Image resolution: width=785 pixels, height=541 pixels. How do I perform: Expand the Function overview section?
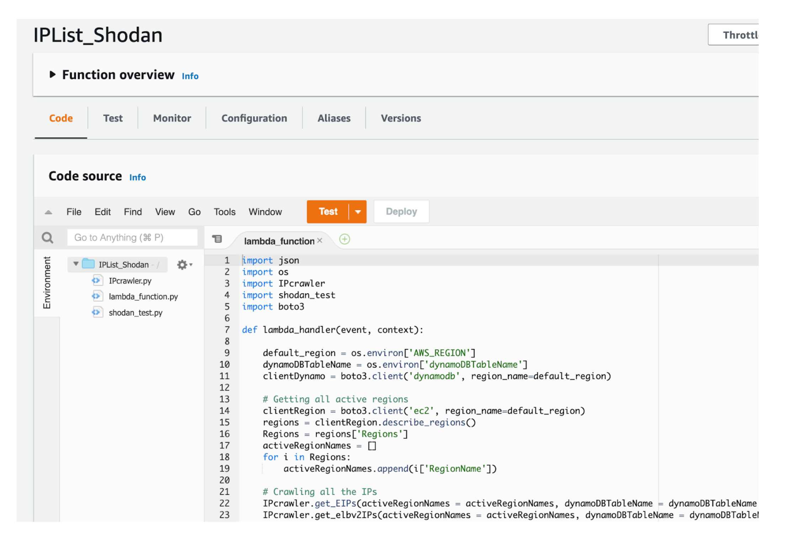click(53, 74)
